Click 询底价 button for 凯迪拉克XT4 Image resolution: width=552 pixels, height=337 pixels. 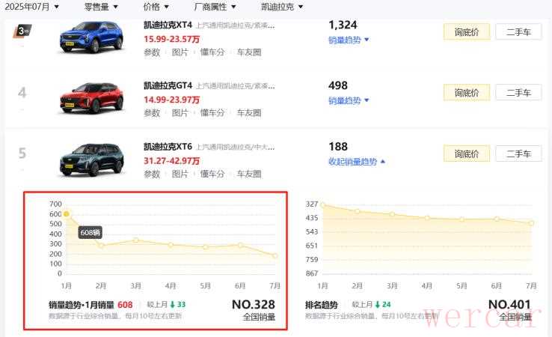click(466, 31)
